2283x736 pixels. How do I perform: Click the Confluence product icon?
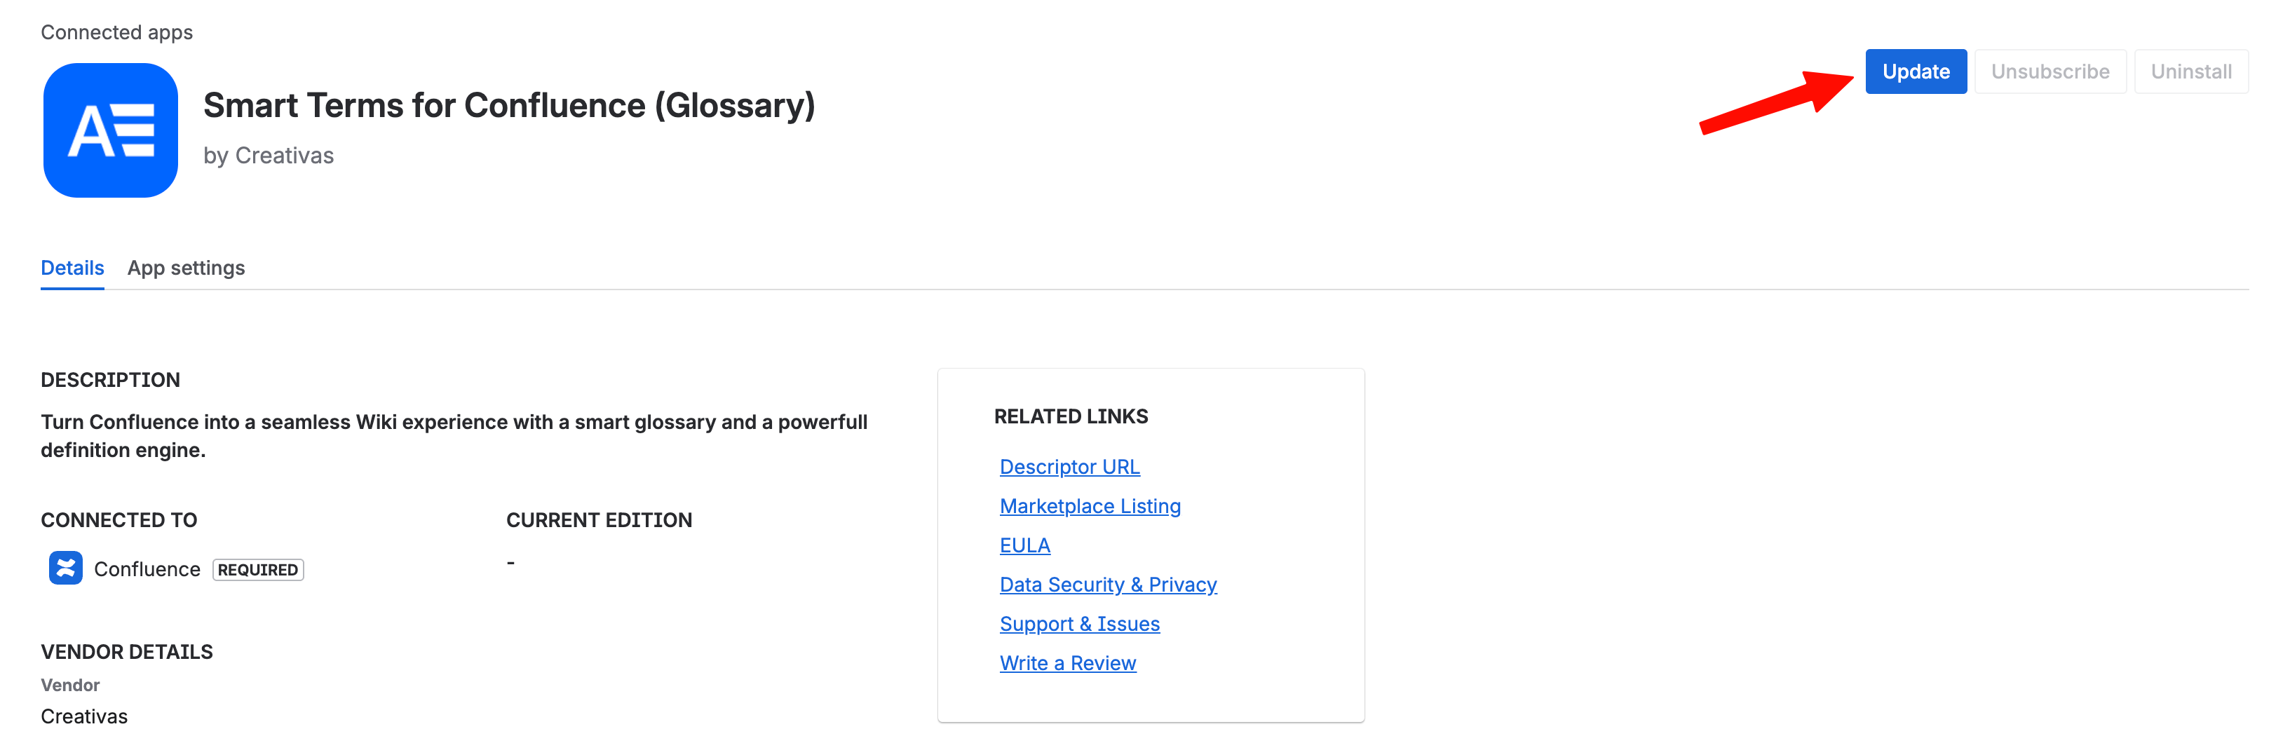(66, 568)
